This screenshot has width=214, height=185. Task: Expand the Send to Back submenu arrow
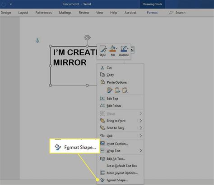(x=140, y=128)
